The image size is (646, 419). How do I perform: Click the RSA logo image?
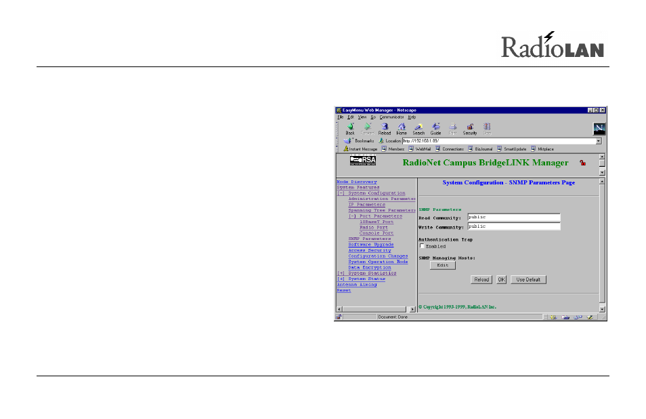click(362, 161)
